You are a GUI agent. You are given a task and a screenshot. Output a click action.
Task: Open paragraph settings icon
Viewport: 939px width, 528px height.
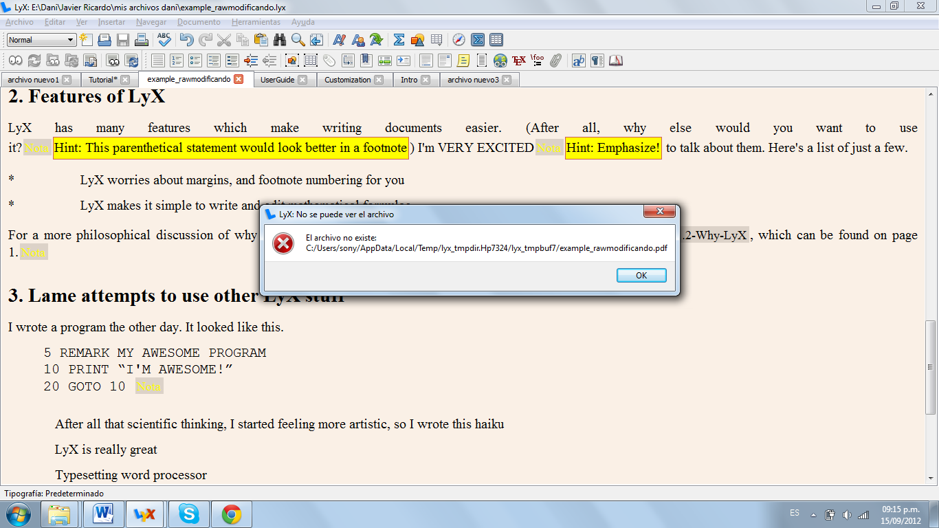tap(597, 60)
